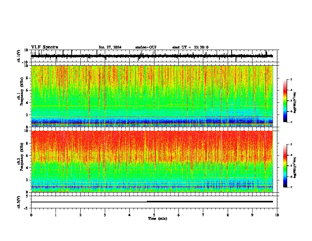Click the "ch.1(V)" axis label

pos(19,56)
